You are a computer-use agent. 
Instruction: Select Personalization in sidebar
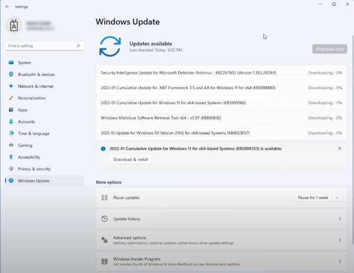click(45, 98)
